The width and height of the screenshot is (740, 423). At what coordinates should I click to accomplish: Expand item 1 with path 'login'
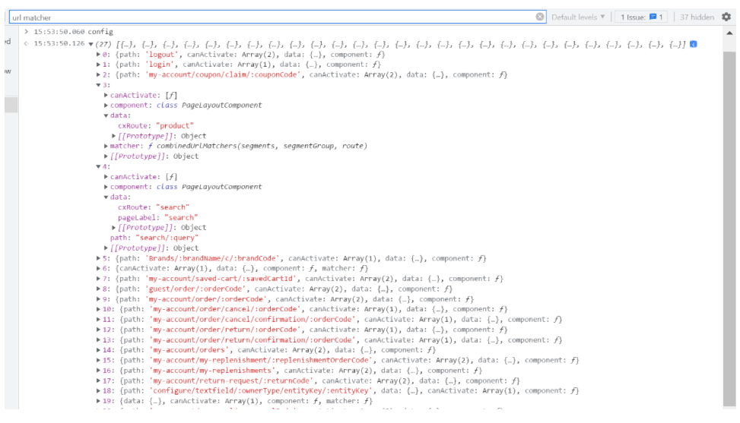click(x=98, y=65)
